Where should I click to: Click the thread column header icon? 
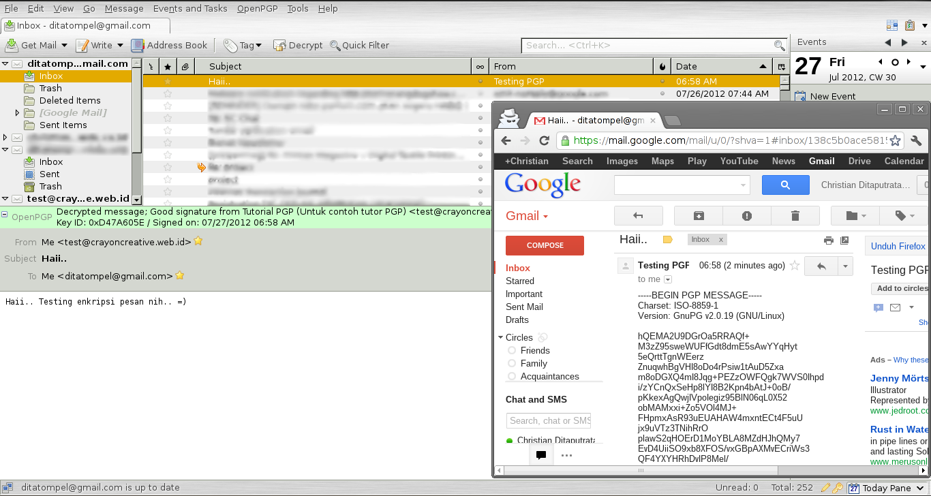151,66
